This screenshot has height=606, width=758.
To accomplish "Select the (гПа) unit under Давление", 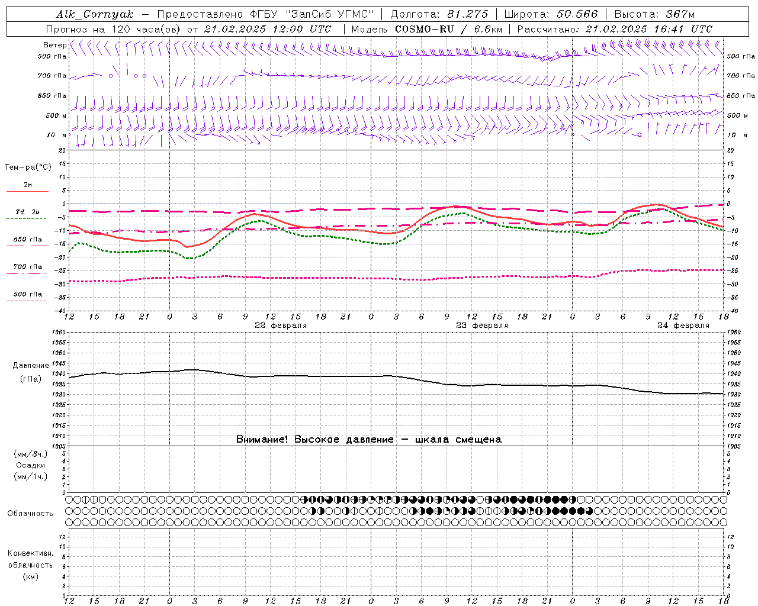I will 31,379.
